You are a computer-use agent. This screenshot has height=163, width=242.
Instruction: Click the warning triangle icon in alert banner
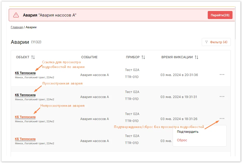coord(16,15)
